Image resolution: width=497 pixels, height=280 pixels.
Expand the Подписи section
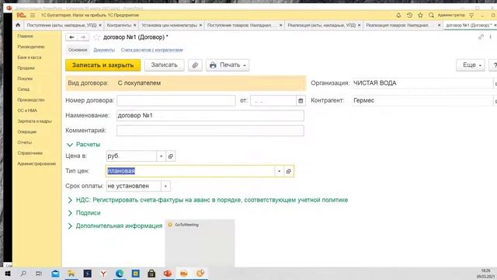click(70, 213)
